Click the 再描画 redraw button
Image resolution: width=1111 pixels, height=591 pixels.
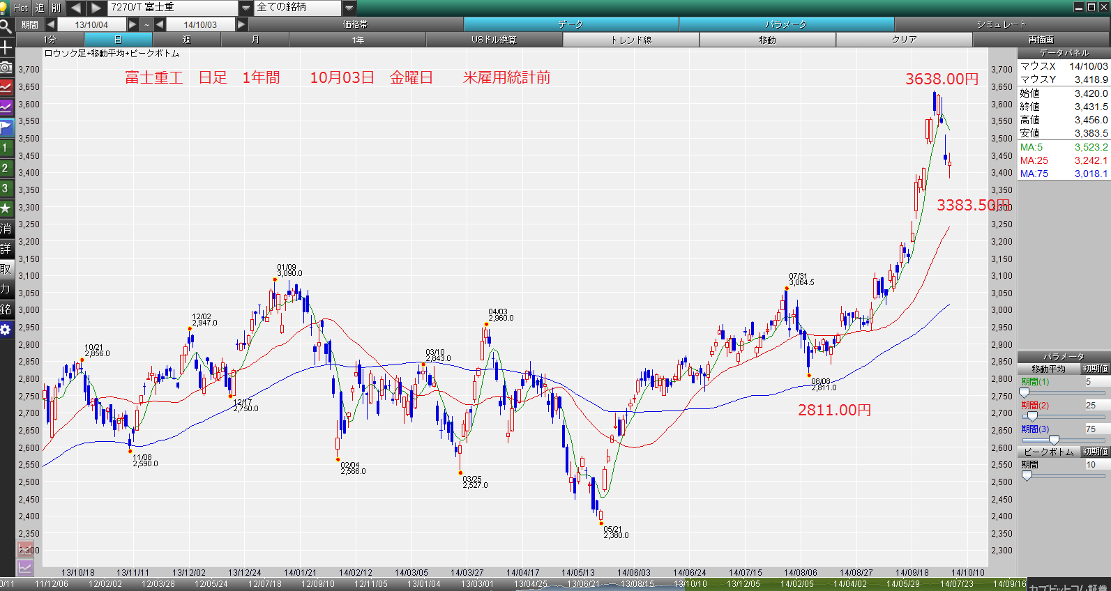click(x=1041, y=40)
